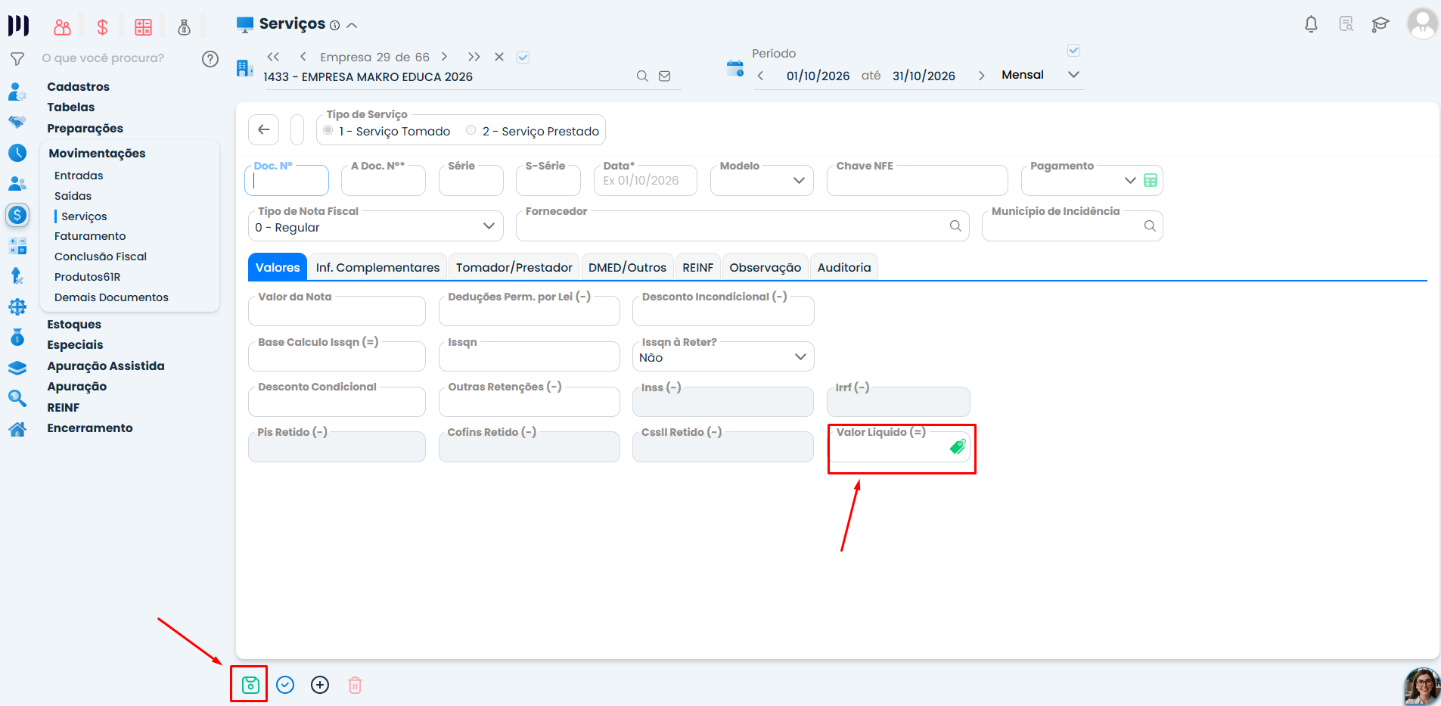Switch to the DMED/Outros tab
The height and width of the screenshot is (706, 1441).
[x=627, y=267]
